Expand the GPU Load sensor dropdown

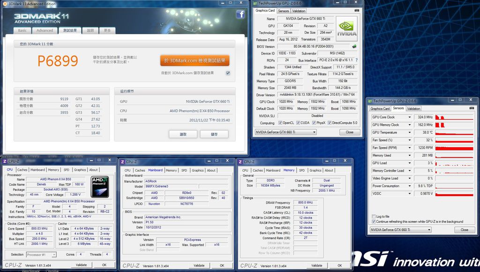click(409, 163)
